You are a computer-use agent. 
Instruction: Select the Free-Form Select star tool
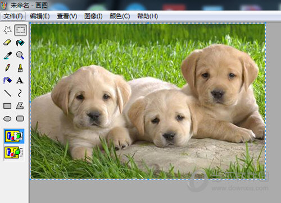[7, 30]
